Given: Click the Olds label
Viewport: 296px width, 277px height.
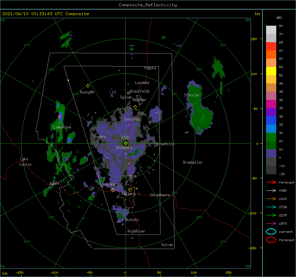Looking at the screenshot, I should pos(125,137).
